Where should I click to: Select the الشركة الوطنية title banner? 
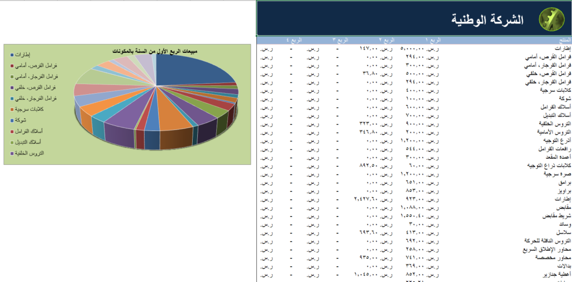click(x=414, y=18)
